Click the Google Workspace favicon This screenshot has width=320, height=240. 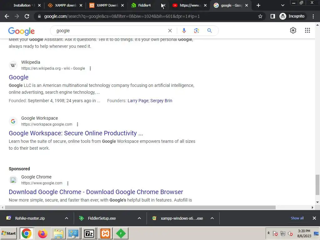[x=13, y=121]
